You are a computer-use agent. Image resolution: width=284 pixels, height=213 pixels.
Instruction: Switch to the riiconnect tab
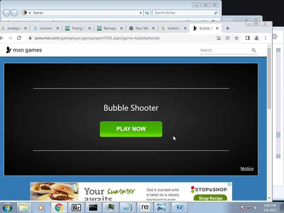pyautogui.click(x=46, y=28)
